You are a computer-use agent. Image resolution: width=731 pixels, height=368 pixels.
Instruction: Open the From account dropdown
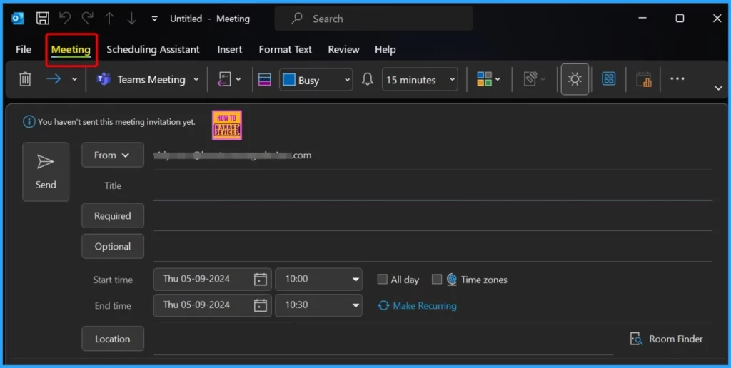point(113,155)
